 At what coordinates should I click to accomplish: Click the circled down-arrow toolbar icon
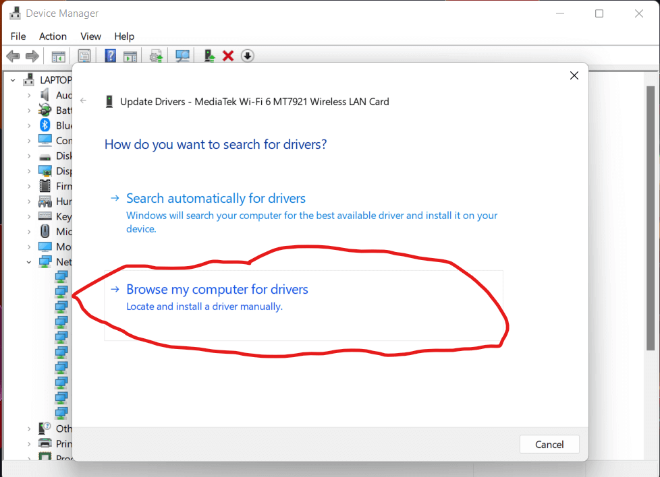tap(248, 56)
